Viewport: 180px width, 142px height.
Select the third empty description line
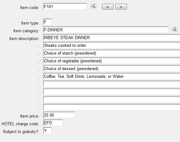112,100
